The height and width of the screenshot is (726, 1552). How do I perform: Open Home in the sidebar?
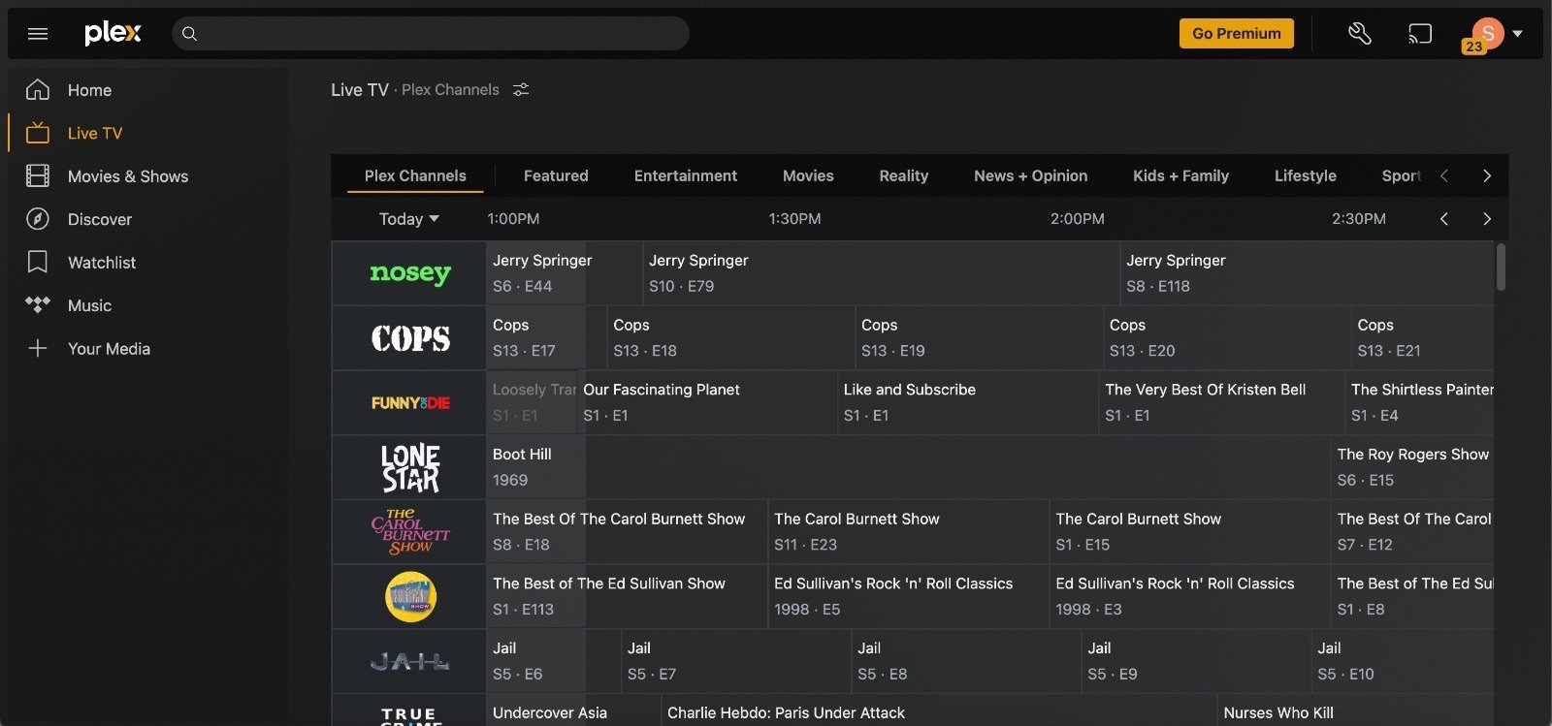click(89, 90)
